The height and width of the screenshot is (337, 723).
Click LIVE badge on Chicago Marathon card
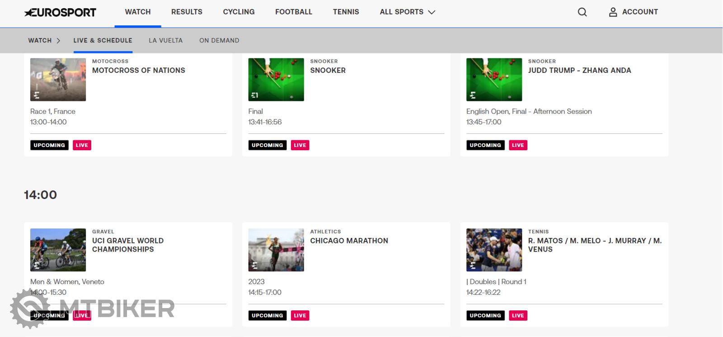point(300,316)
